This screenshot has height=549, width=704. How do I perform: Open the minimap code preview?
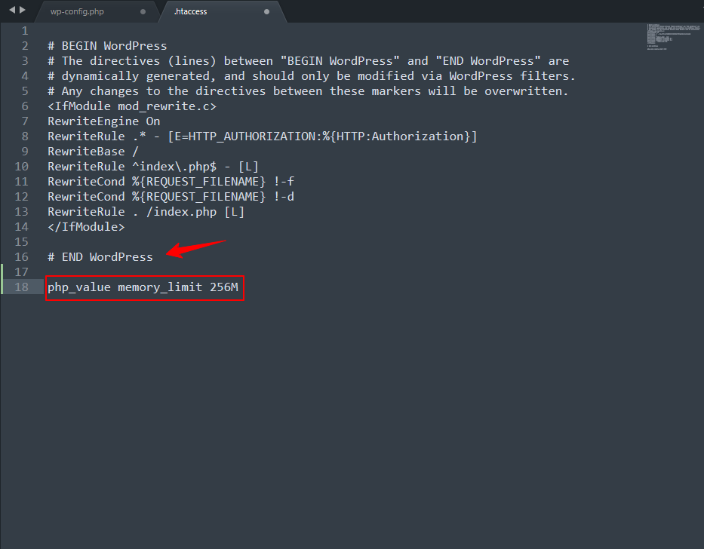pos(673,37)
